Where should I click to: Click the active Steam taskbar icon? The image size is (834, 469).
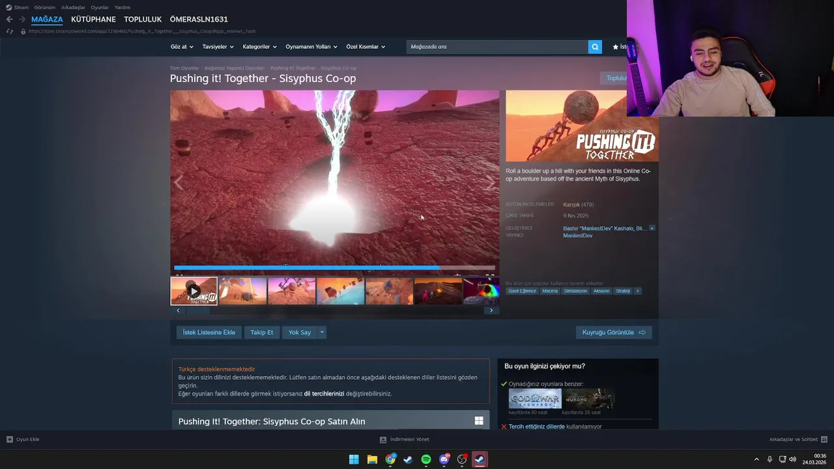tap(480, 459)
